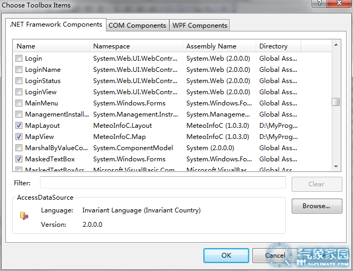Confirm with the OK button

(x=226, y=256)
